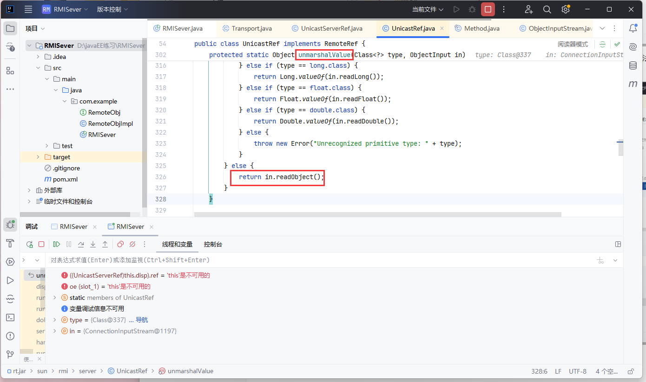Open the View Breakpoints dialog
This screenshot has height=382, width=646.
(120, 244)
